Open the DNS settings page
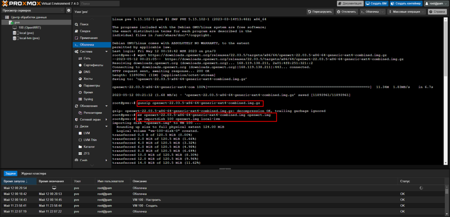The width and height of the screenshot is (450, 217). 87,72
